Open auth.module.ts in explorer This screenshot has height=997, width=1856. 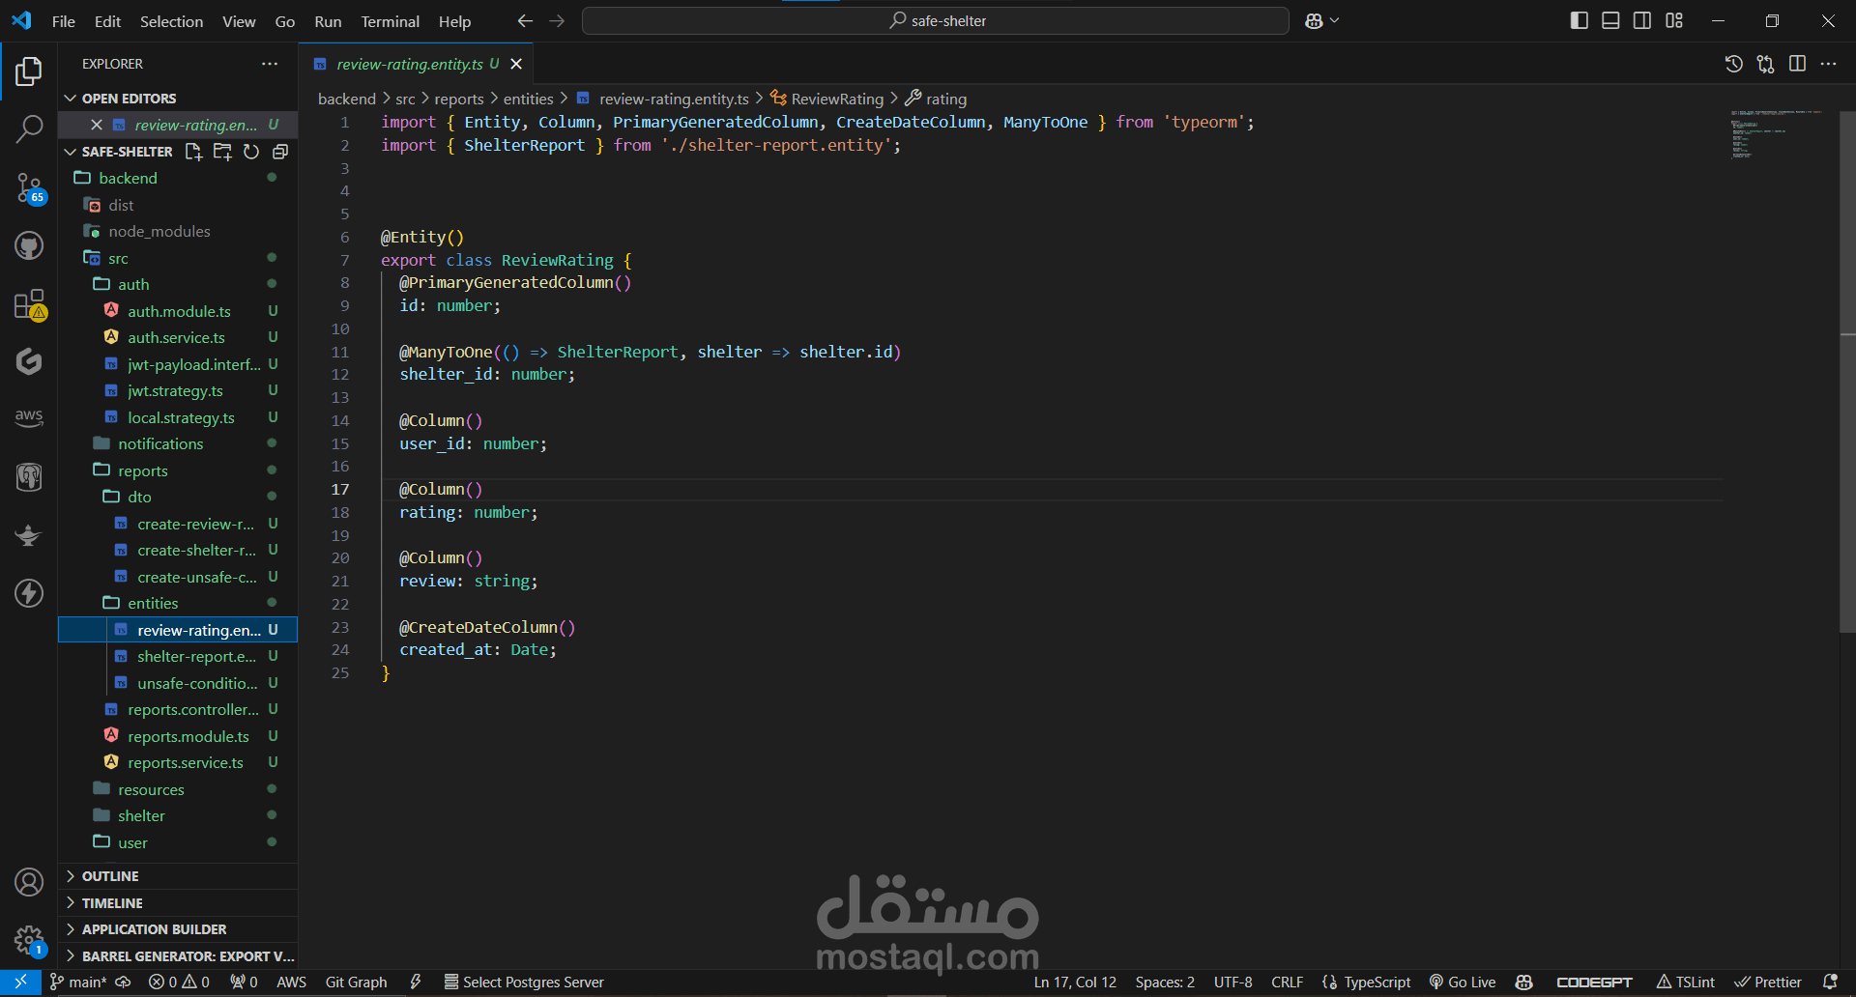(179, 311)
